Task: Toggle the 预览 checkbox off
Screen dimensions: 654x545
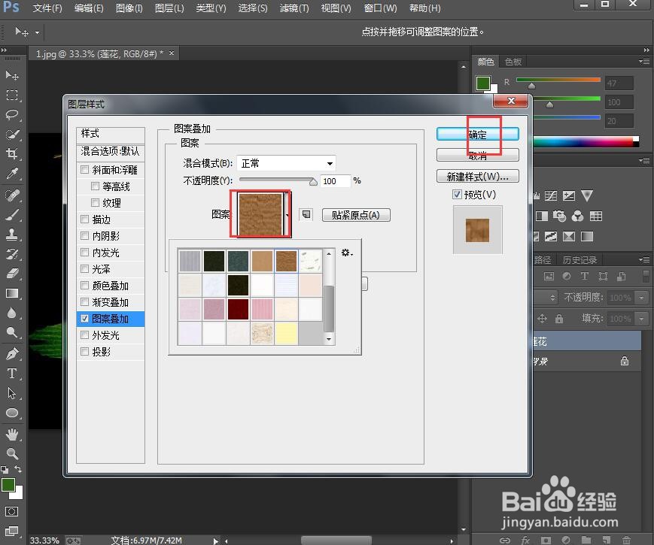Action: tap(458, 194)
